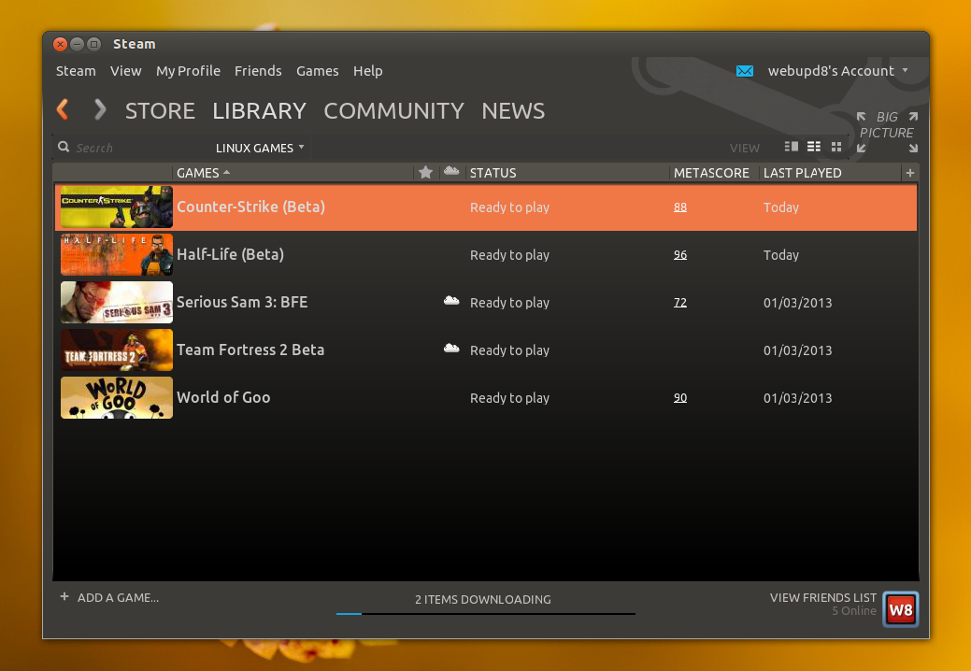The image size is (971, 671).
Task: Sort by Metascore column header
Action: (x=711, y=173)
